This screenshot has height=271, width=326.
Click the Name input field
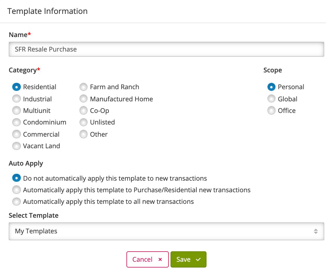point(166,49)
